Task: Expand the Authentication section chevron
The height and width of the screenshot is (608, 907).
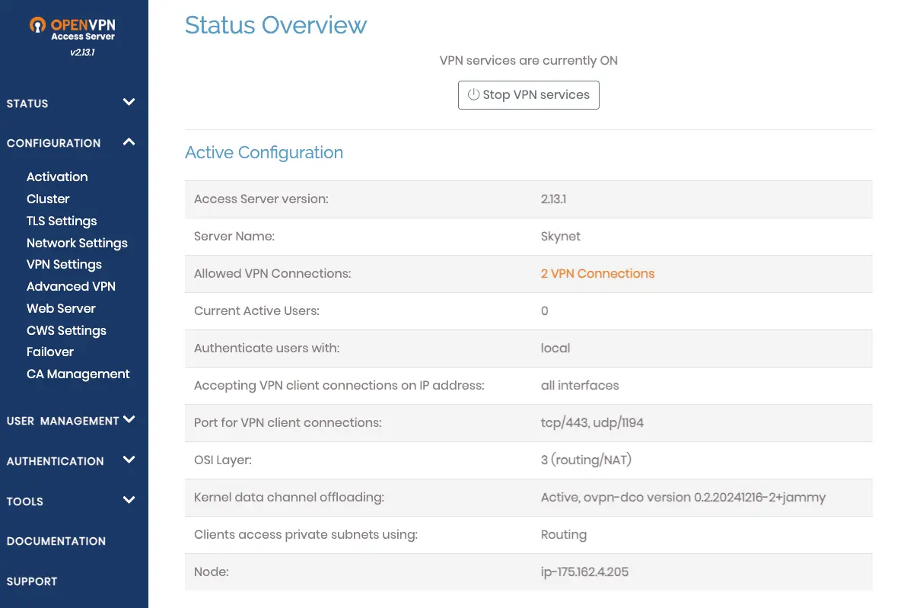Action: [129, 460]
